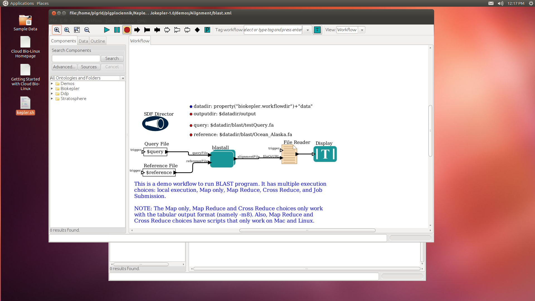The height and width of the screenshot is (301, 535).
Task: Click the Sources button
Action: pyautogui.click(x=89, y=67)
